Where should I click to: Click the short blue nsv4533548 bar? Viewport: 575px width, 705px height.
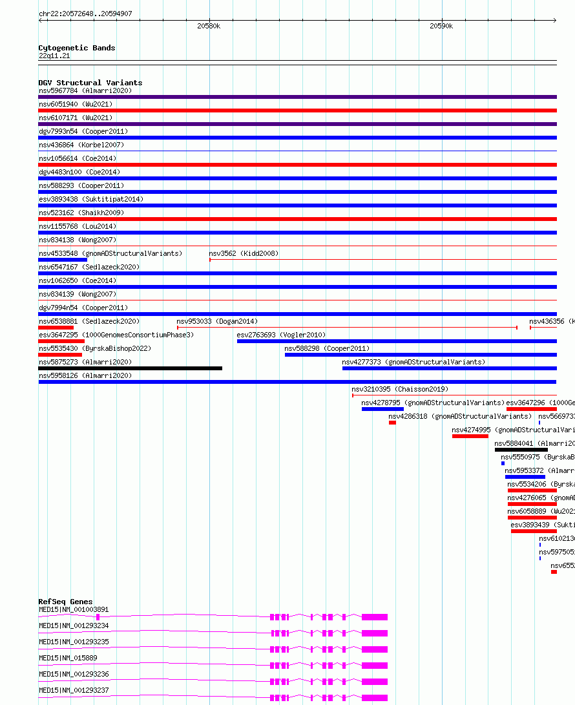coord(63,260)
